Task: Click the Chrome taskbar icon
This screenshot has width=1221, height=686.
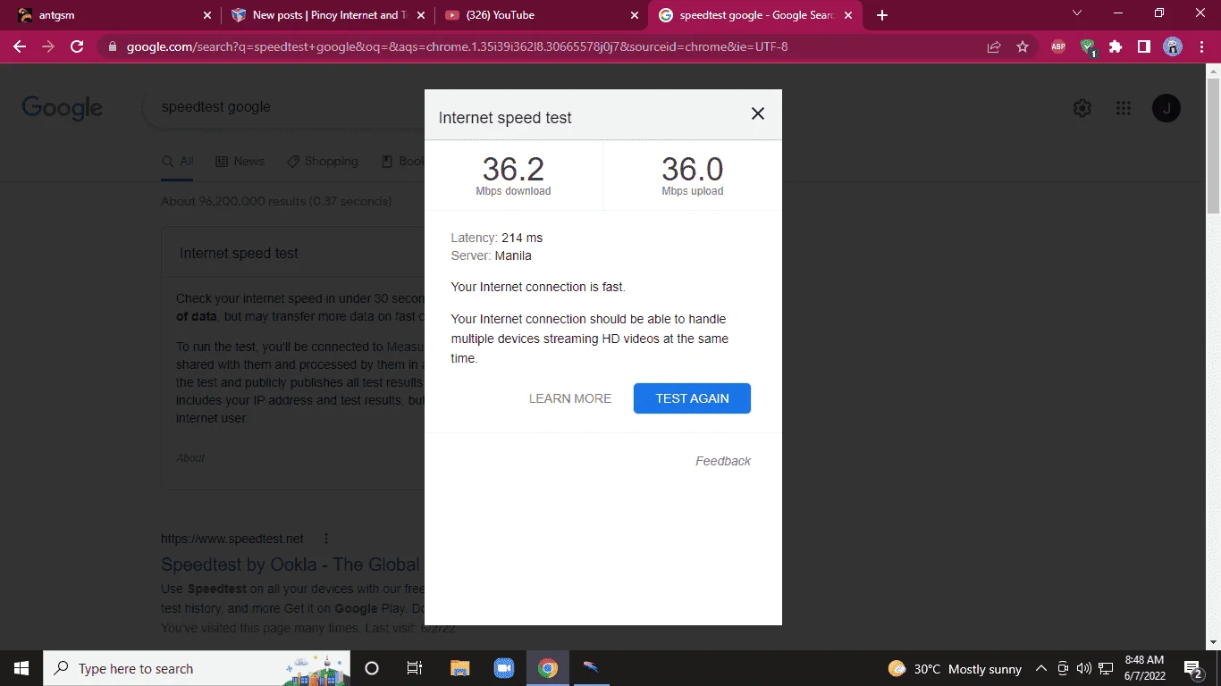Action: [548, 668]
